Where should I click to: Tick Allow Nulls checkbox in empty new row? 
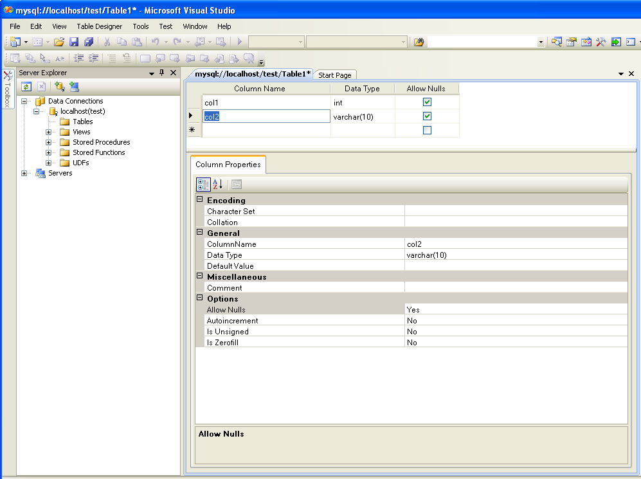[x=427, y=131]
